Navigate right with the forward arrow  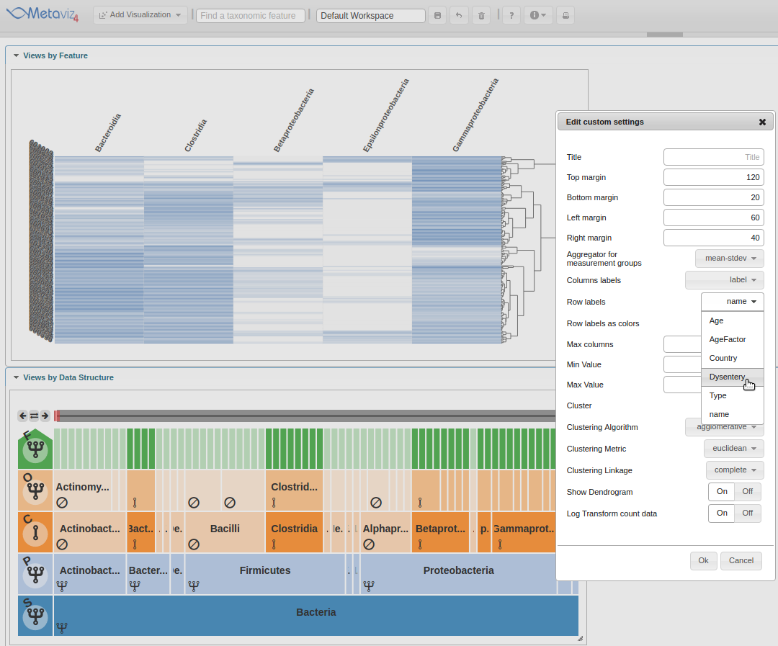point(45,416)
